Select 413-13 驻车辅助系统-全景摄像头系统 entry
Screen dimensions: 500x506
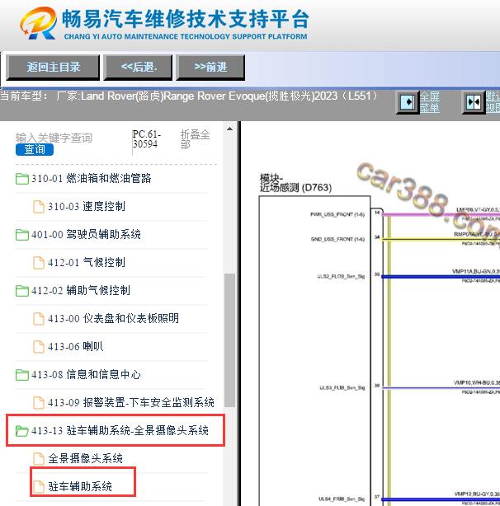point(120,431)
